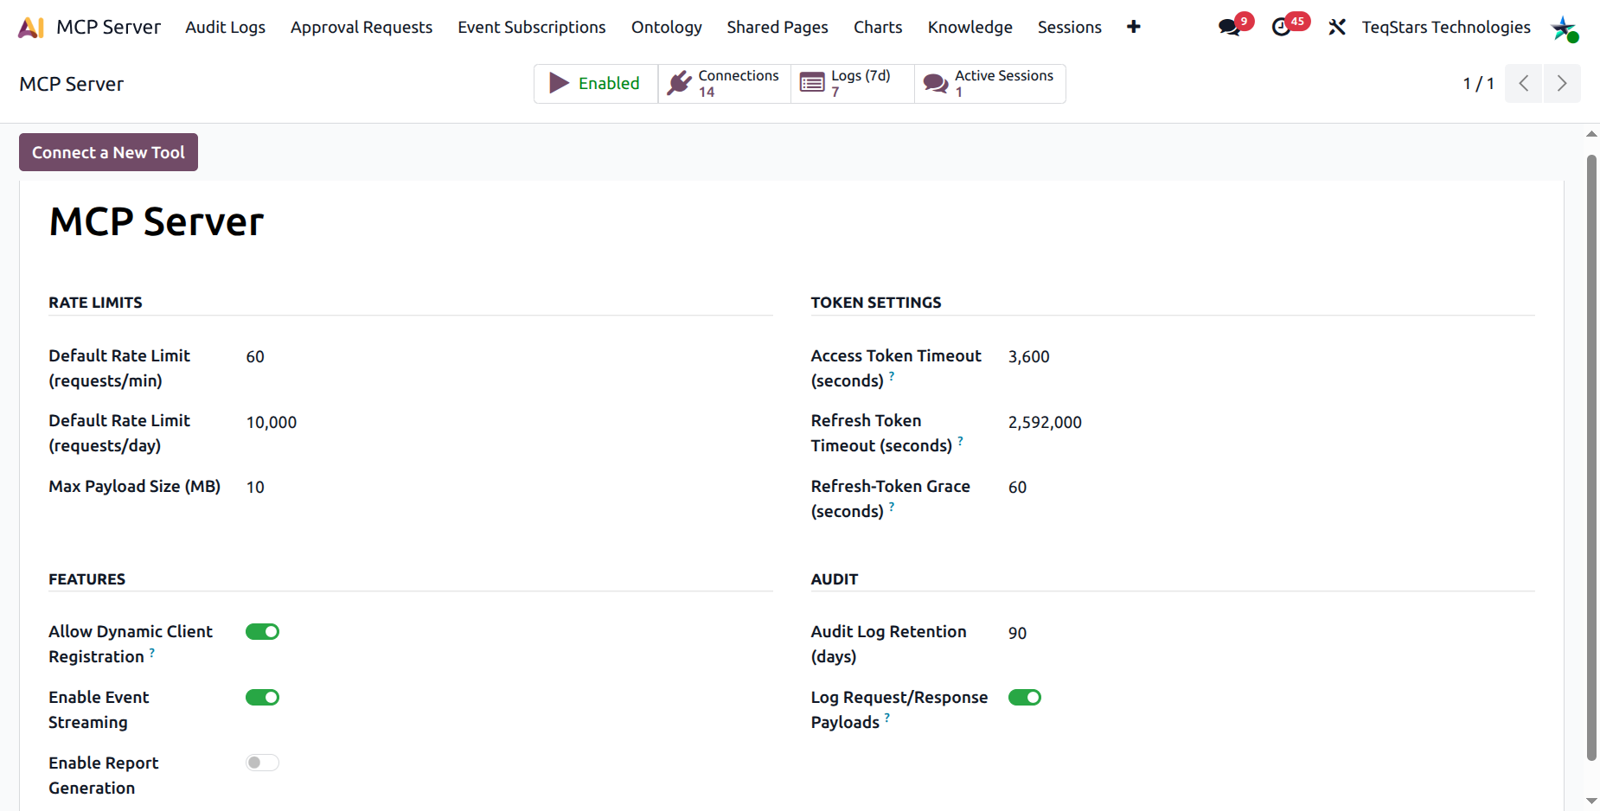The width and height of the screenshot is (1600, 811).
Task: Edit Refresh Token Timeout value 2,592,000
Action: (x=1045, y=423)
